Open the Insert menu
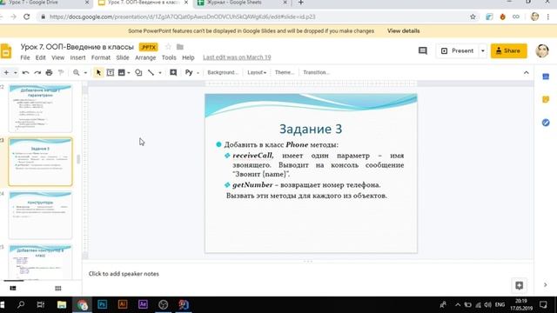 click(77, 57)
